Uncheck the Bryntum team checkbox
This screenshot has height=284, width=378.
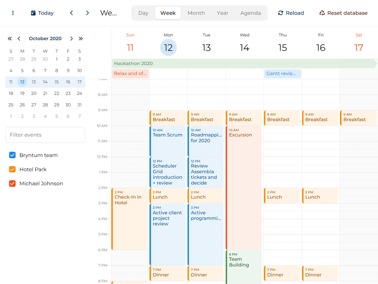[12, 155]
